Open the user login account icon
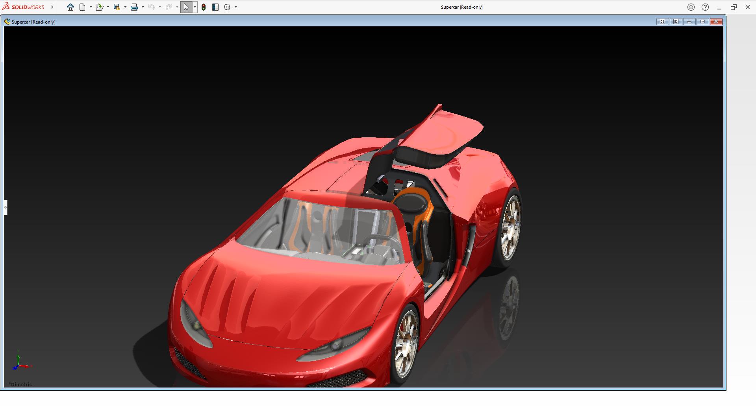 [691, 7]
